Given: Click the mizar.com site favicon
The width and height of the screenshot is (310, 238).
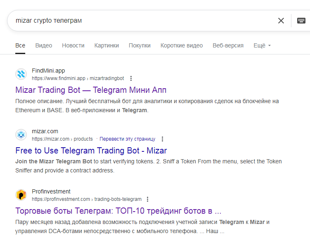Looking at the screenshot, I should [21, 135].
